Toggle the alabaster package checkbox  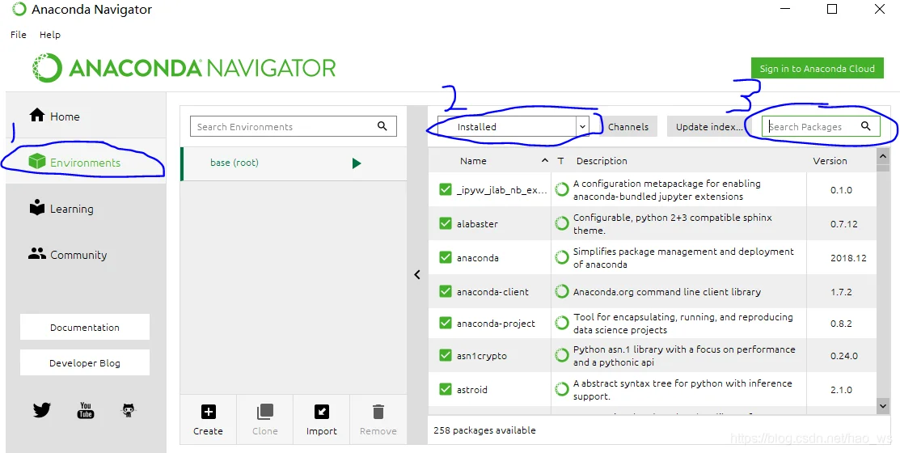tap(446, 223)
